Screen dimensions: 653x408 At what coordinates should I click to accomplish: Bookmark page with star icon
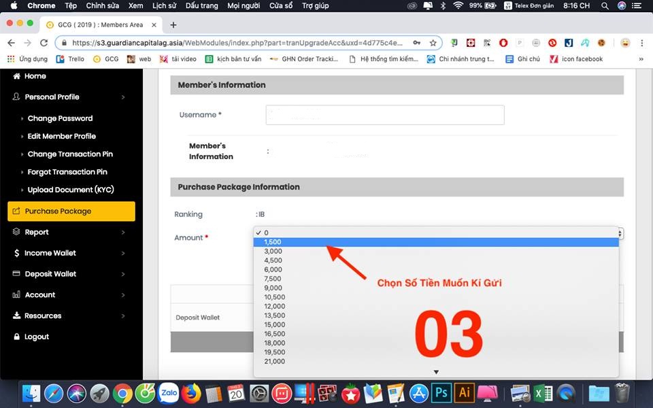pos(433,42)
